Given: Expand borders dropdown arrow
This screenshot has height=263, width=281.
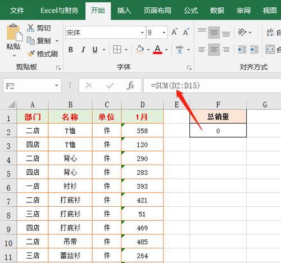Looking at the screenshot, I should coord(126,49).
